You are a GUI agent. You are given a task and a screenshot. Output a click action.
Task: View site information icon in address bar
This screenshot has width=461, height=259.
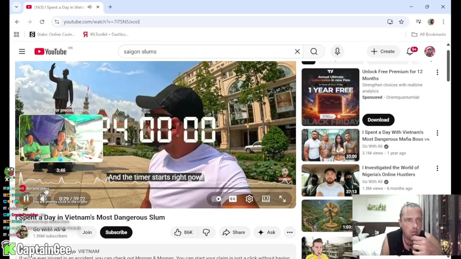point(57,22)
